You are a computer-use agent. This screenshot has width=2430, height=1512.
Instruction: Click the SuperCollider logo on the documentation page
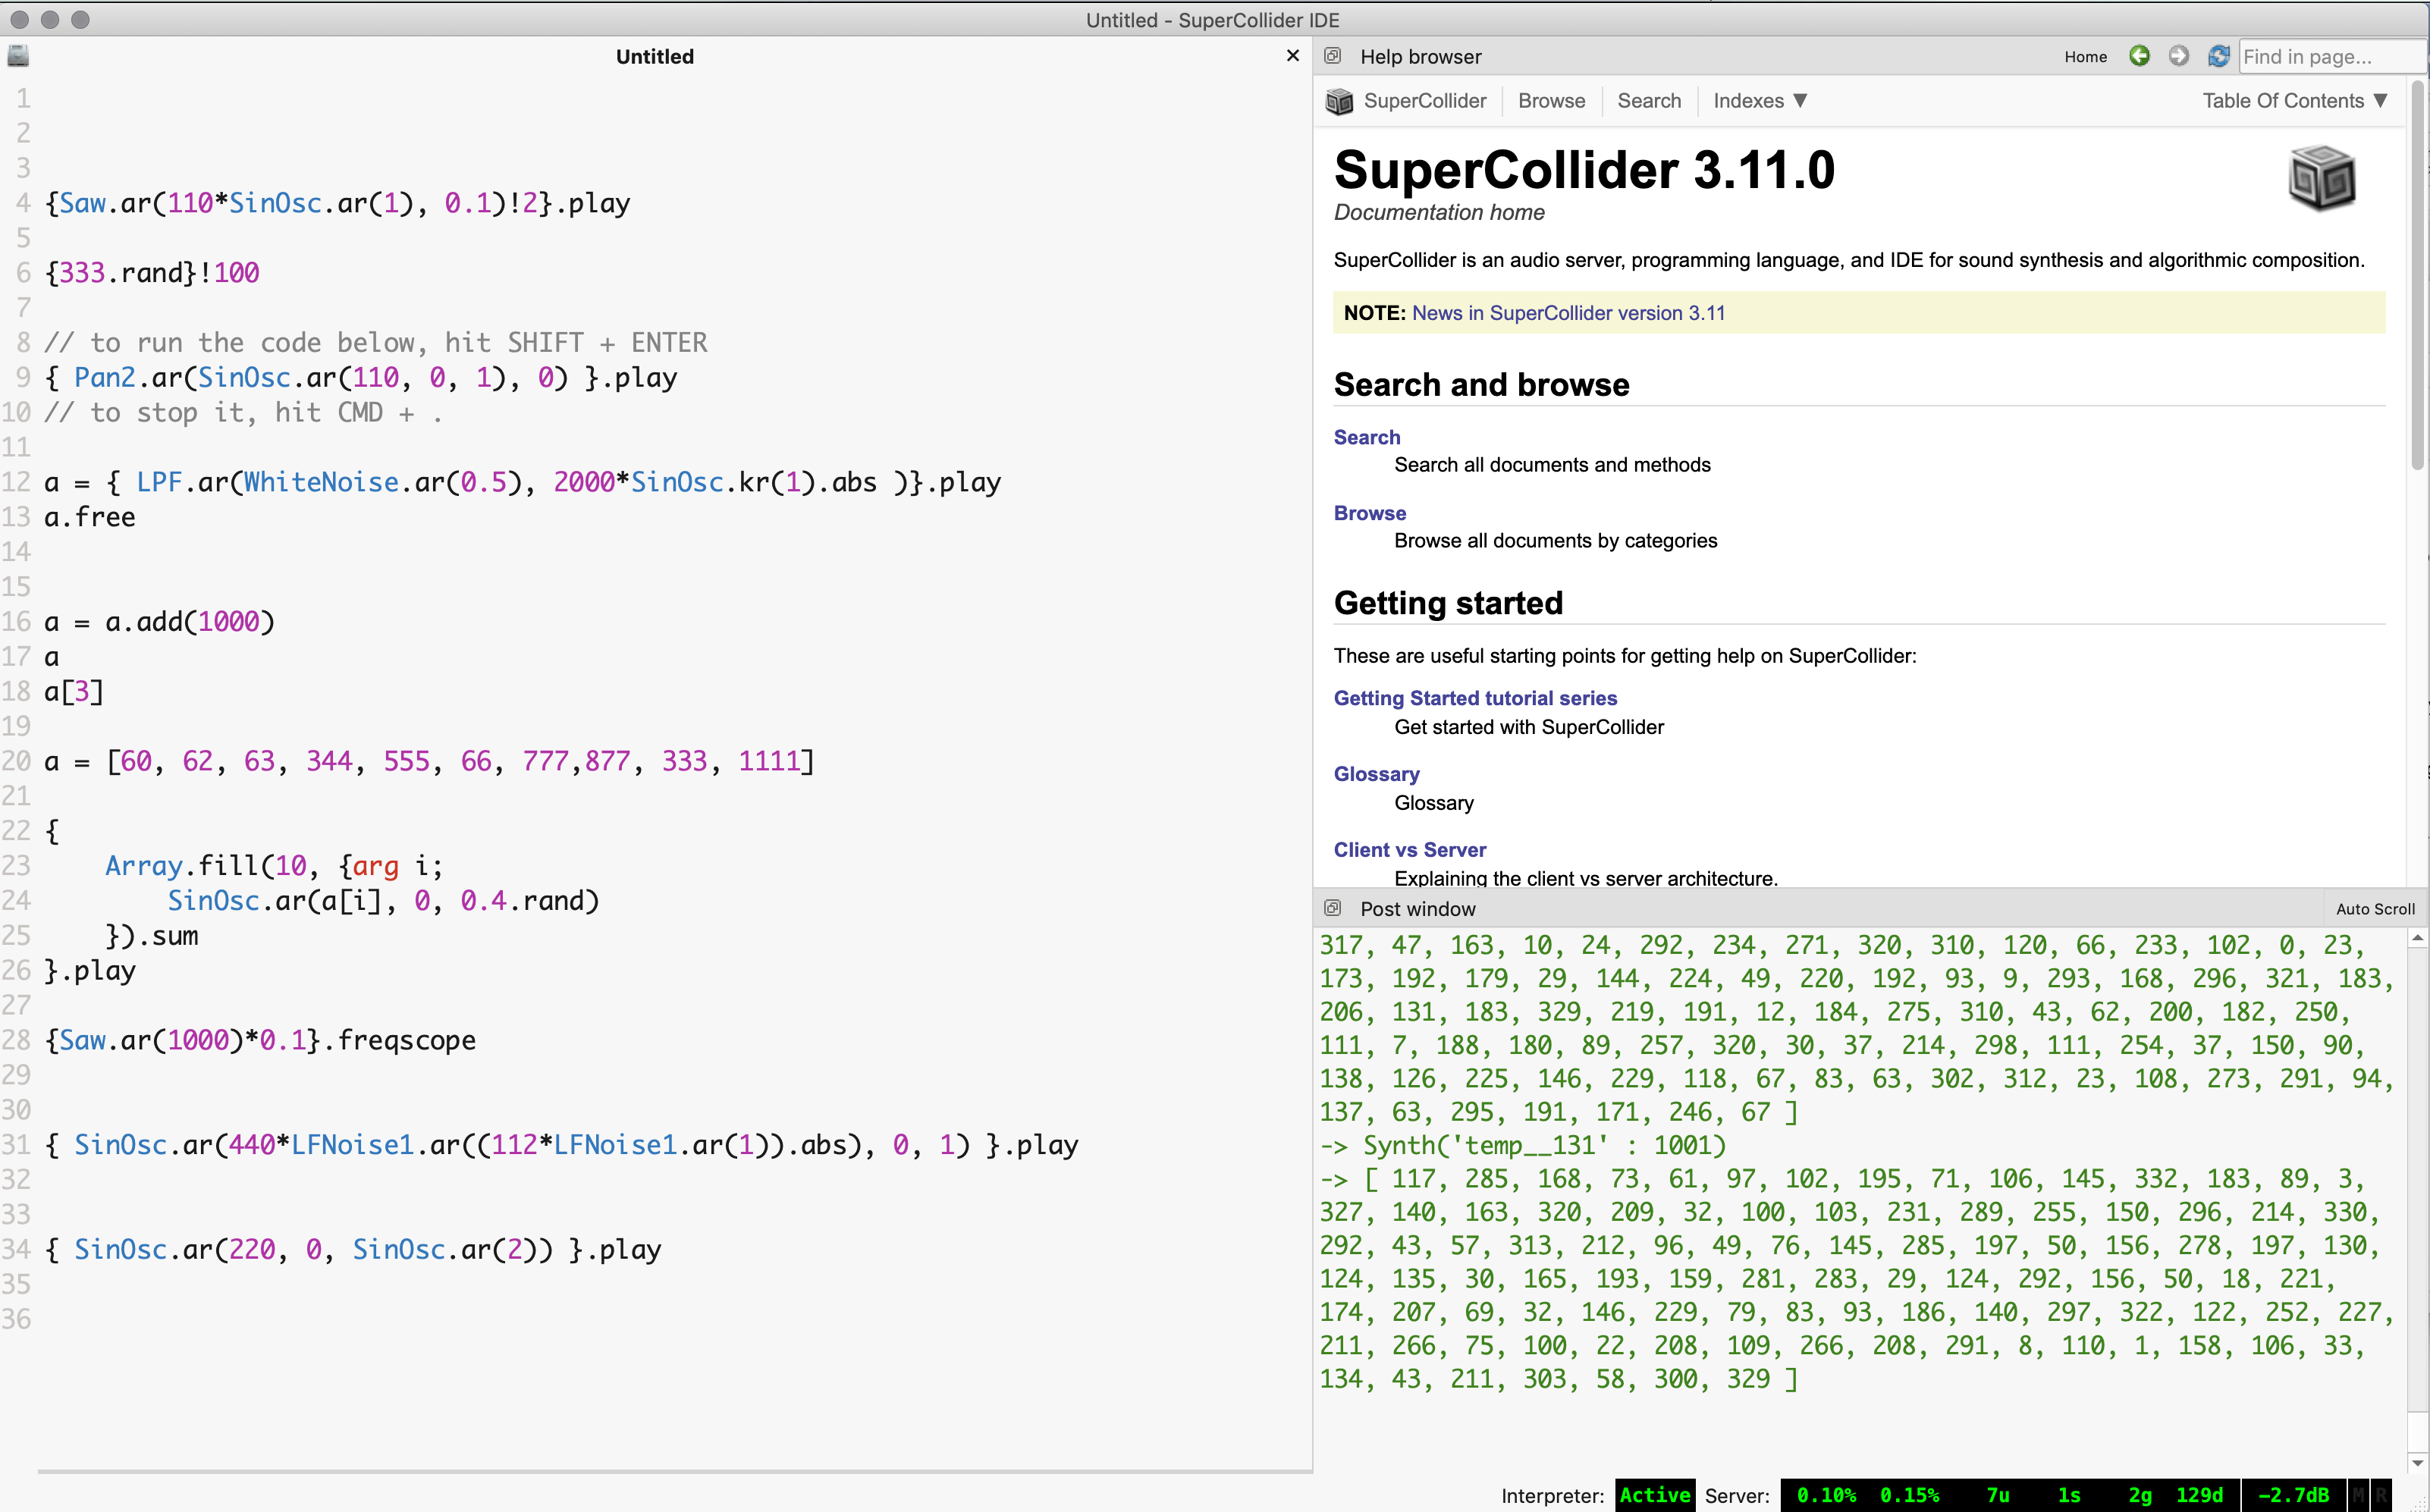click(x=2322, y=177)
